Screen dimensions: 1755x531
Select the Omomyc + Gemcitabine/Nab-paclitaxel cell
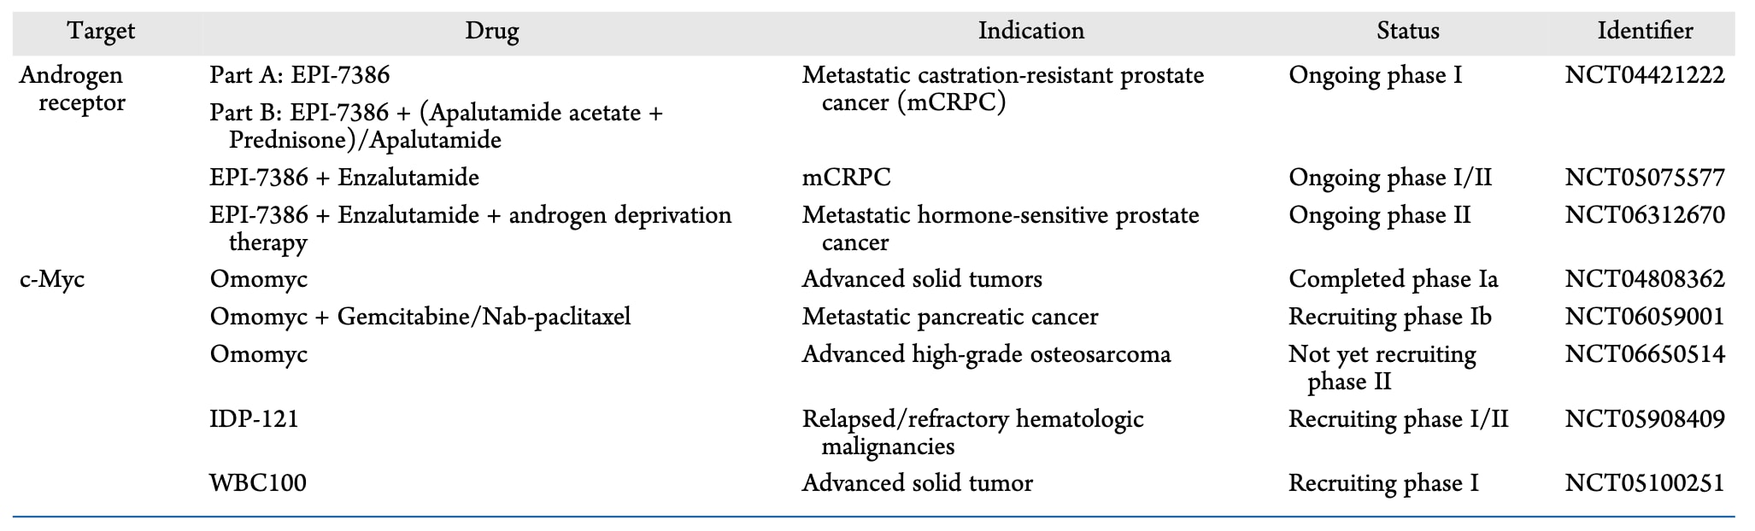[x=420, y=317]
